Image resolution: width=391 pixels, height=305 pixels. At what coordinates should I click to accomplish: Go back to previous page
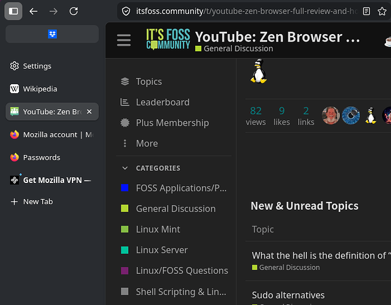point(33,11)
